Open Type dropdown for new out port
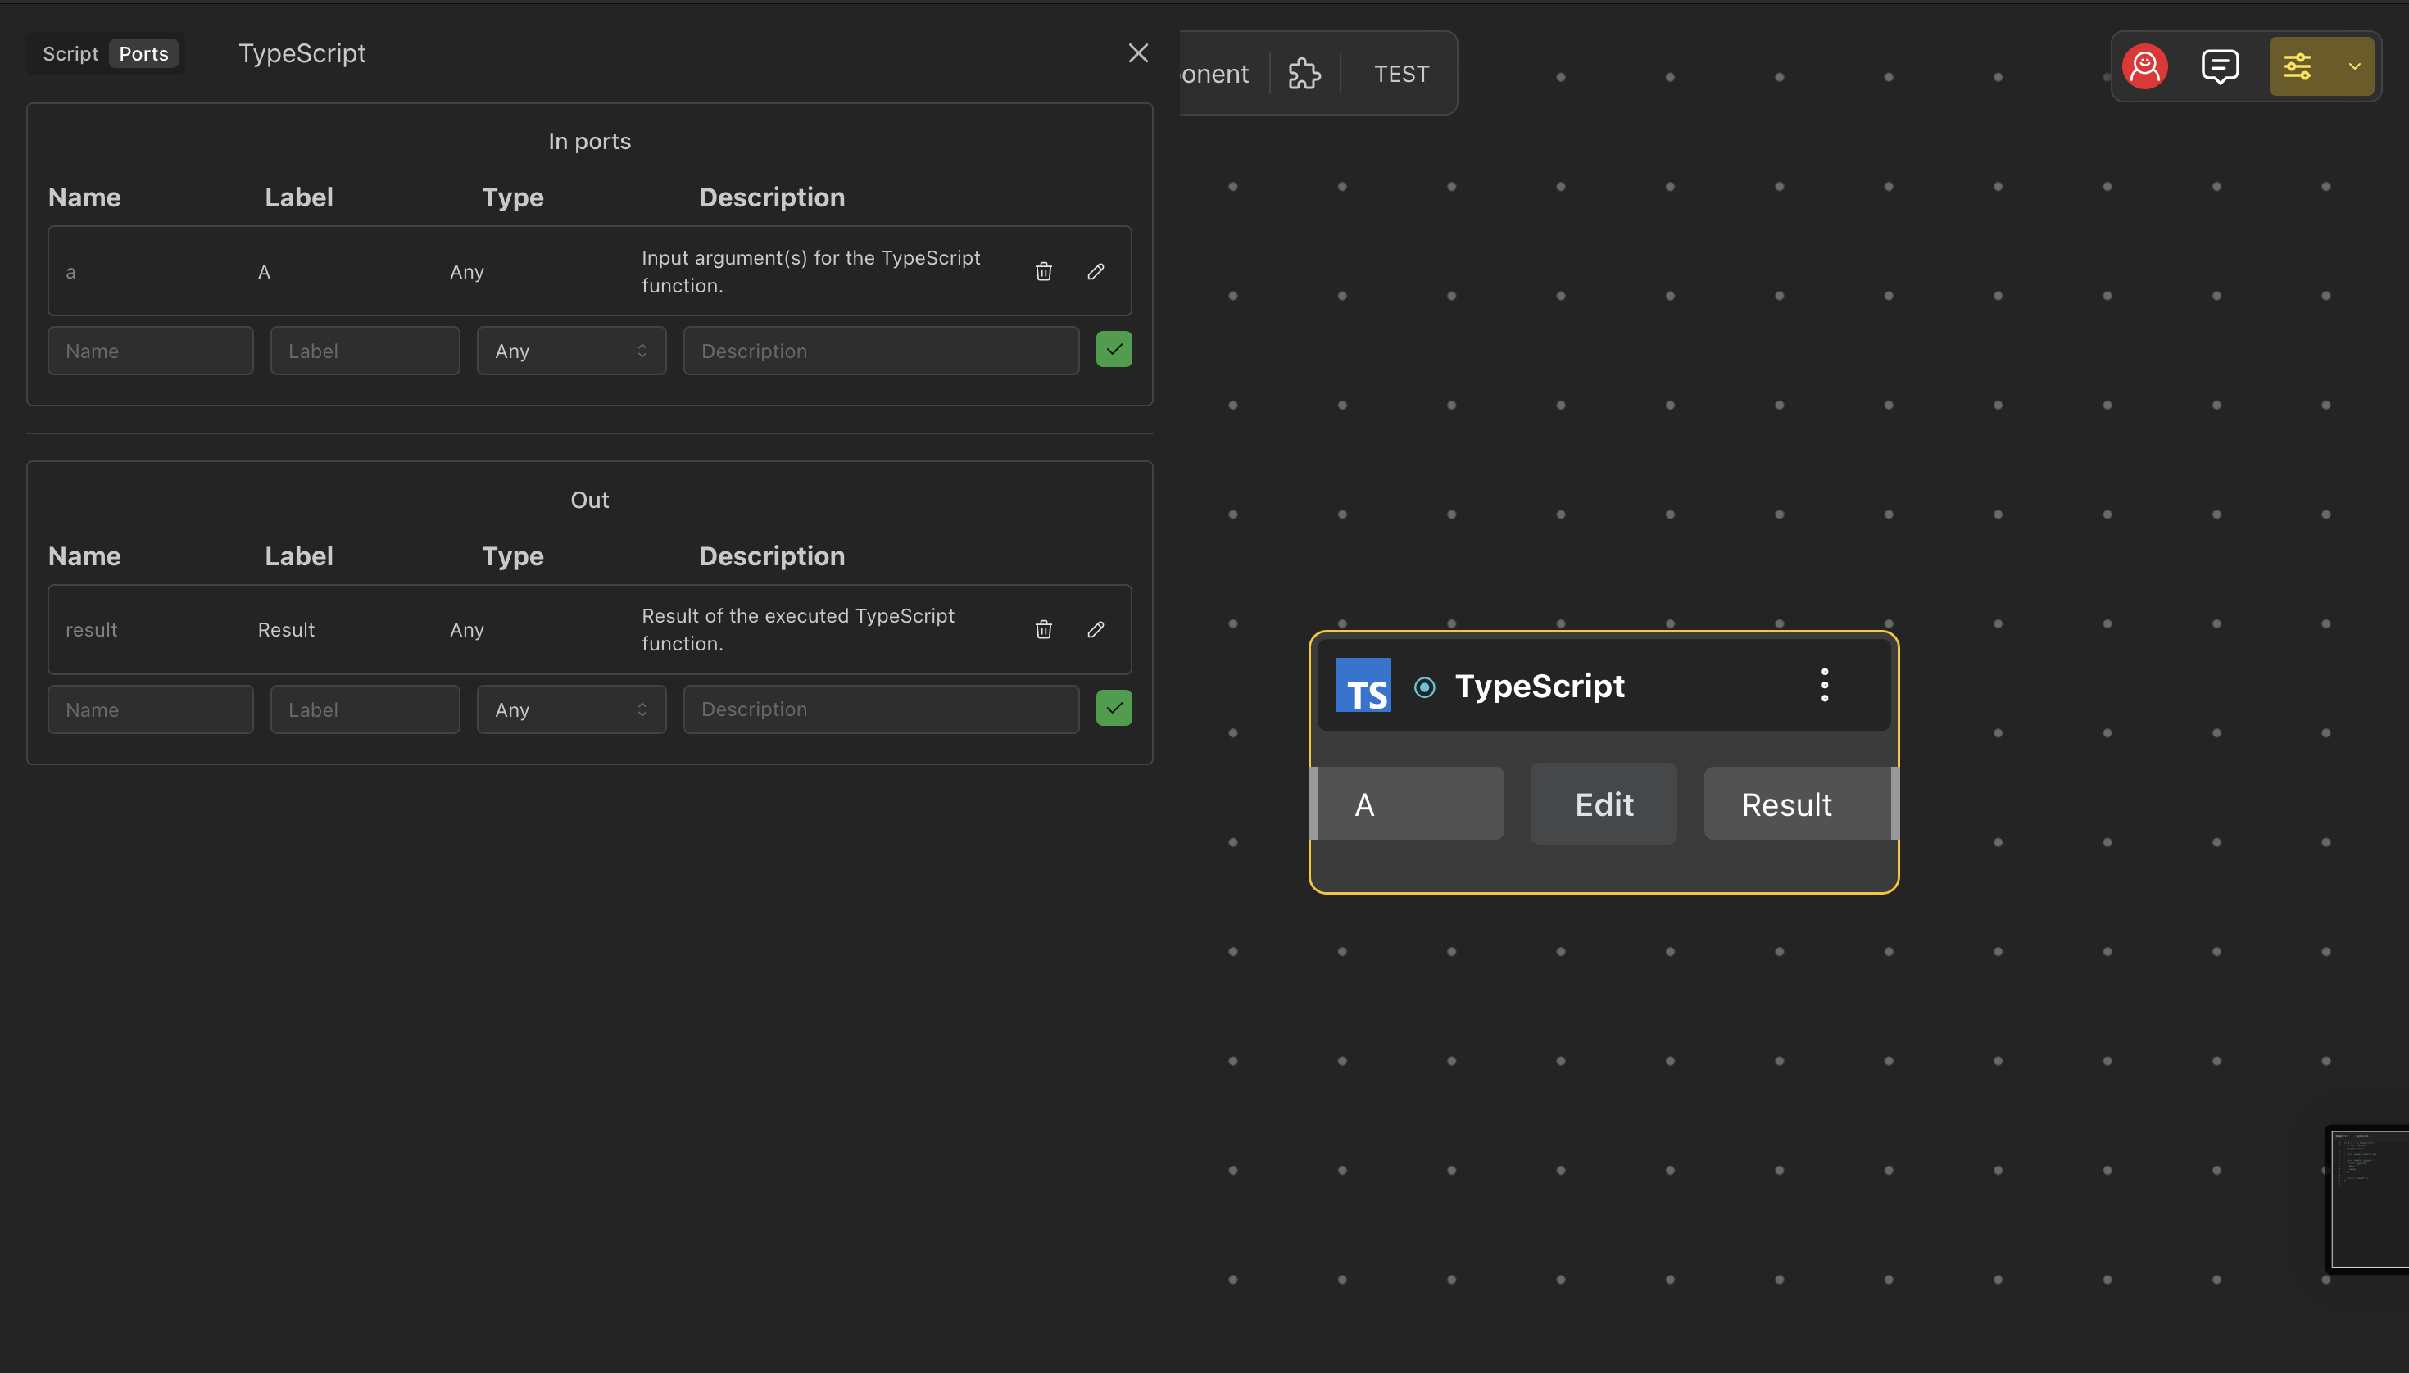Viewport: 2409px width, 1373px height. point(572,709)
